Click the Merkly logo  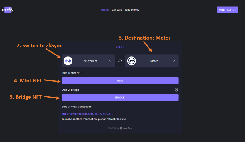tap(8, 10)
